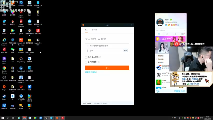Open Task View on the taskbar
Viewport: 213px width, 120px height.
(13, 118)
